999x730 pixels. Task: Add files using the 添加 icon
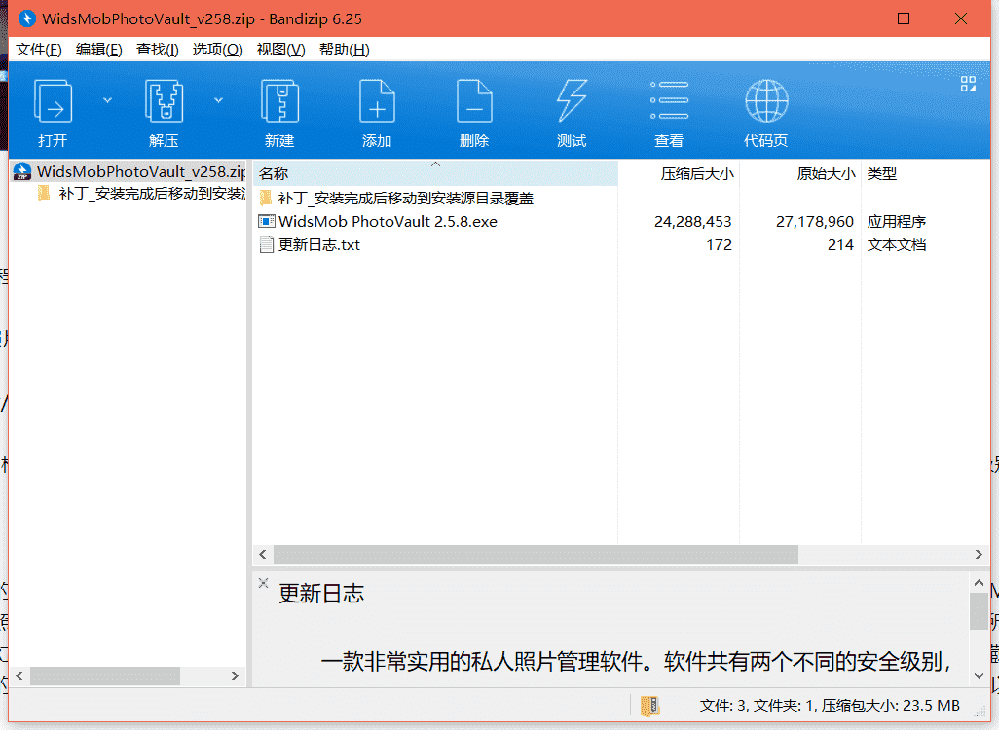coord(377,100)
